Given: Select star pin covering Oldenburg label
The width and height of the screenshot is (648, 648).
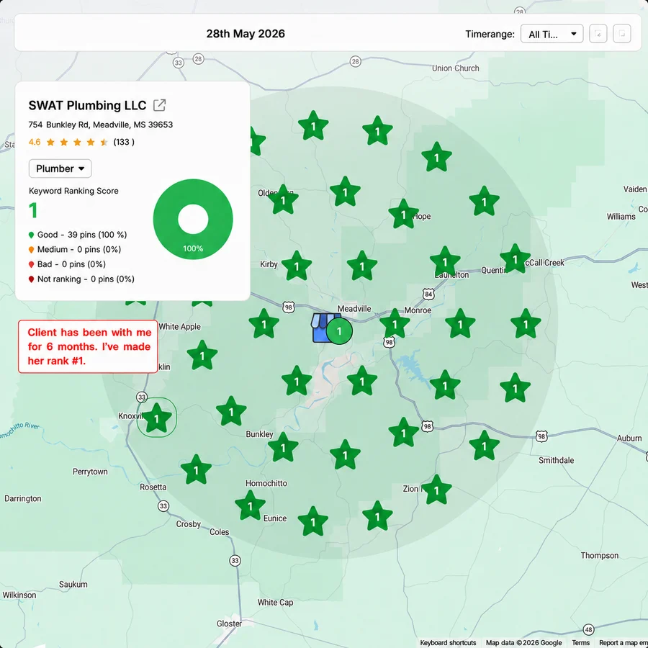Looking at the screenshot, I should coord(283,200).
